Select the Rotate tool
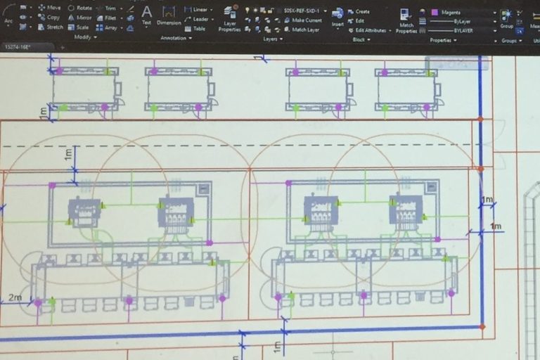The image size is (540, 360). [x=79, y=8]
